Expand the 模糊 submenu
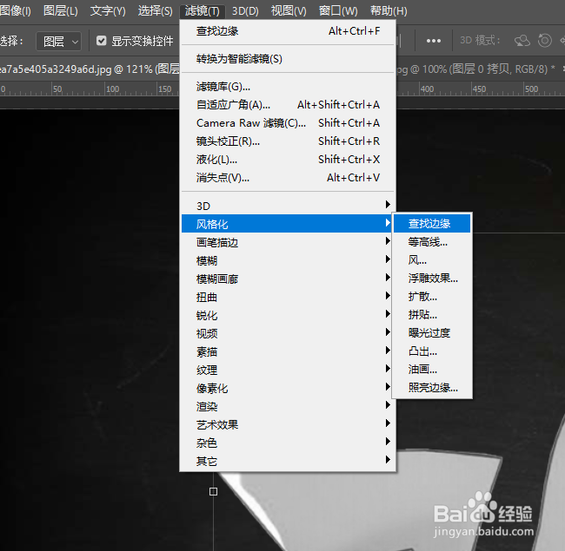 288,260
